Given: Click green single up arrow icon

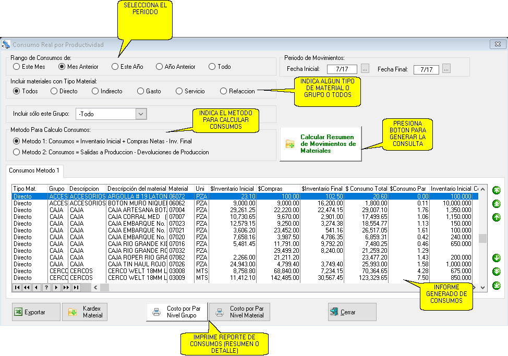Looking at the screenshot, I should coord(496,217).
